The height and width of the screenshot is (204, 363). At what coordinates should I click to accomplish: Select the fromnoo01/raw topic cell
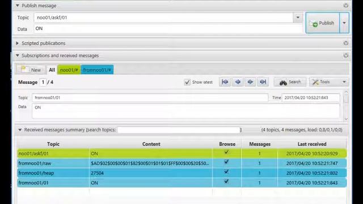[x=53, y=163]
